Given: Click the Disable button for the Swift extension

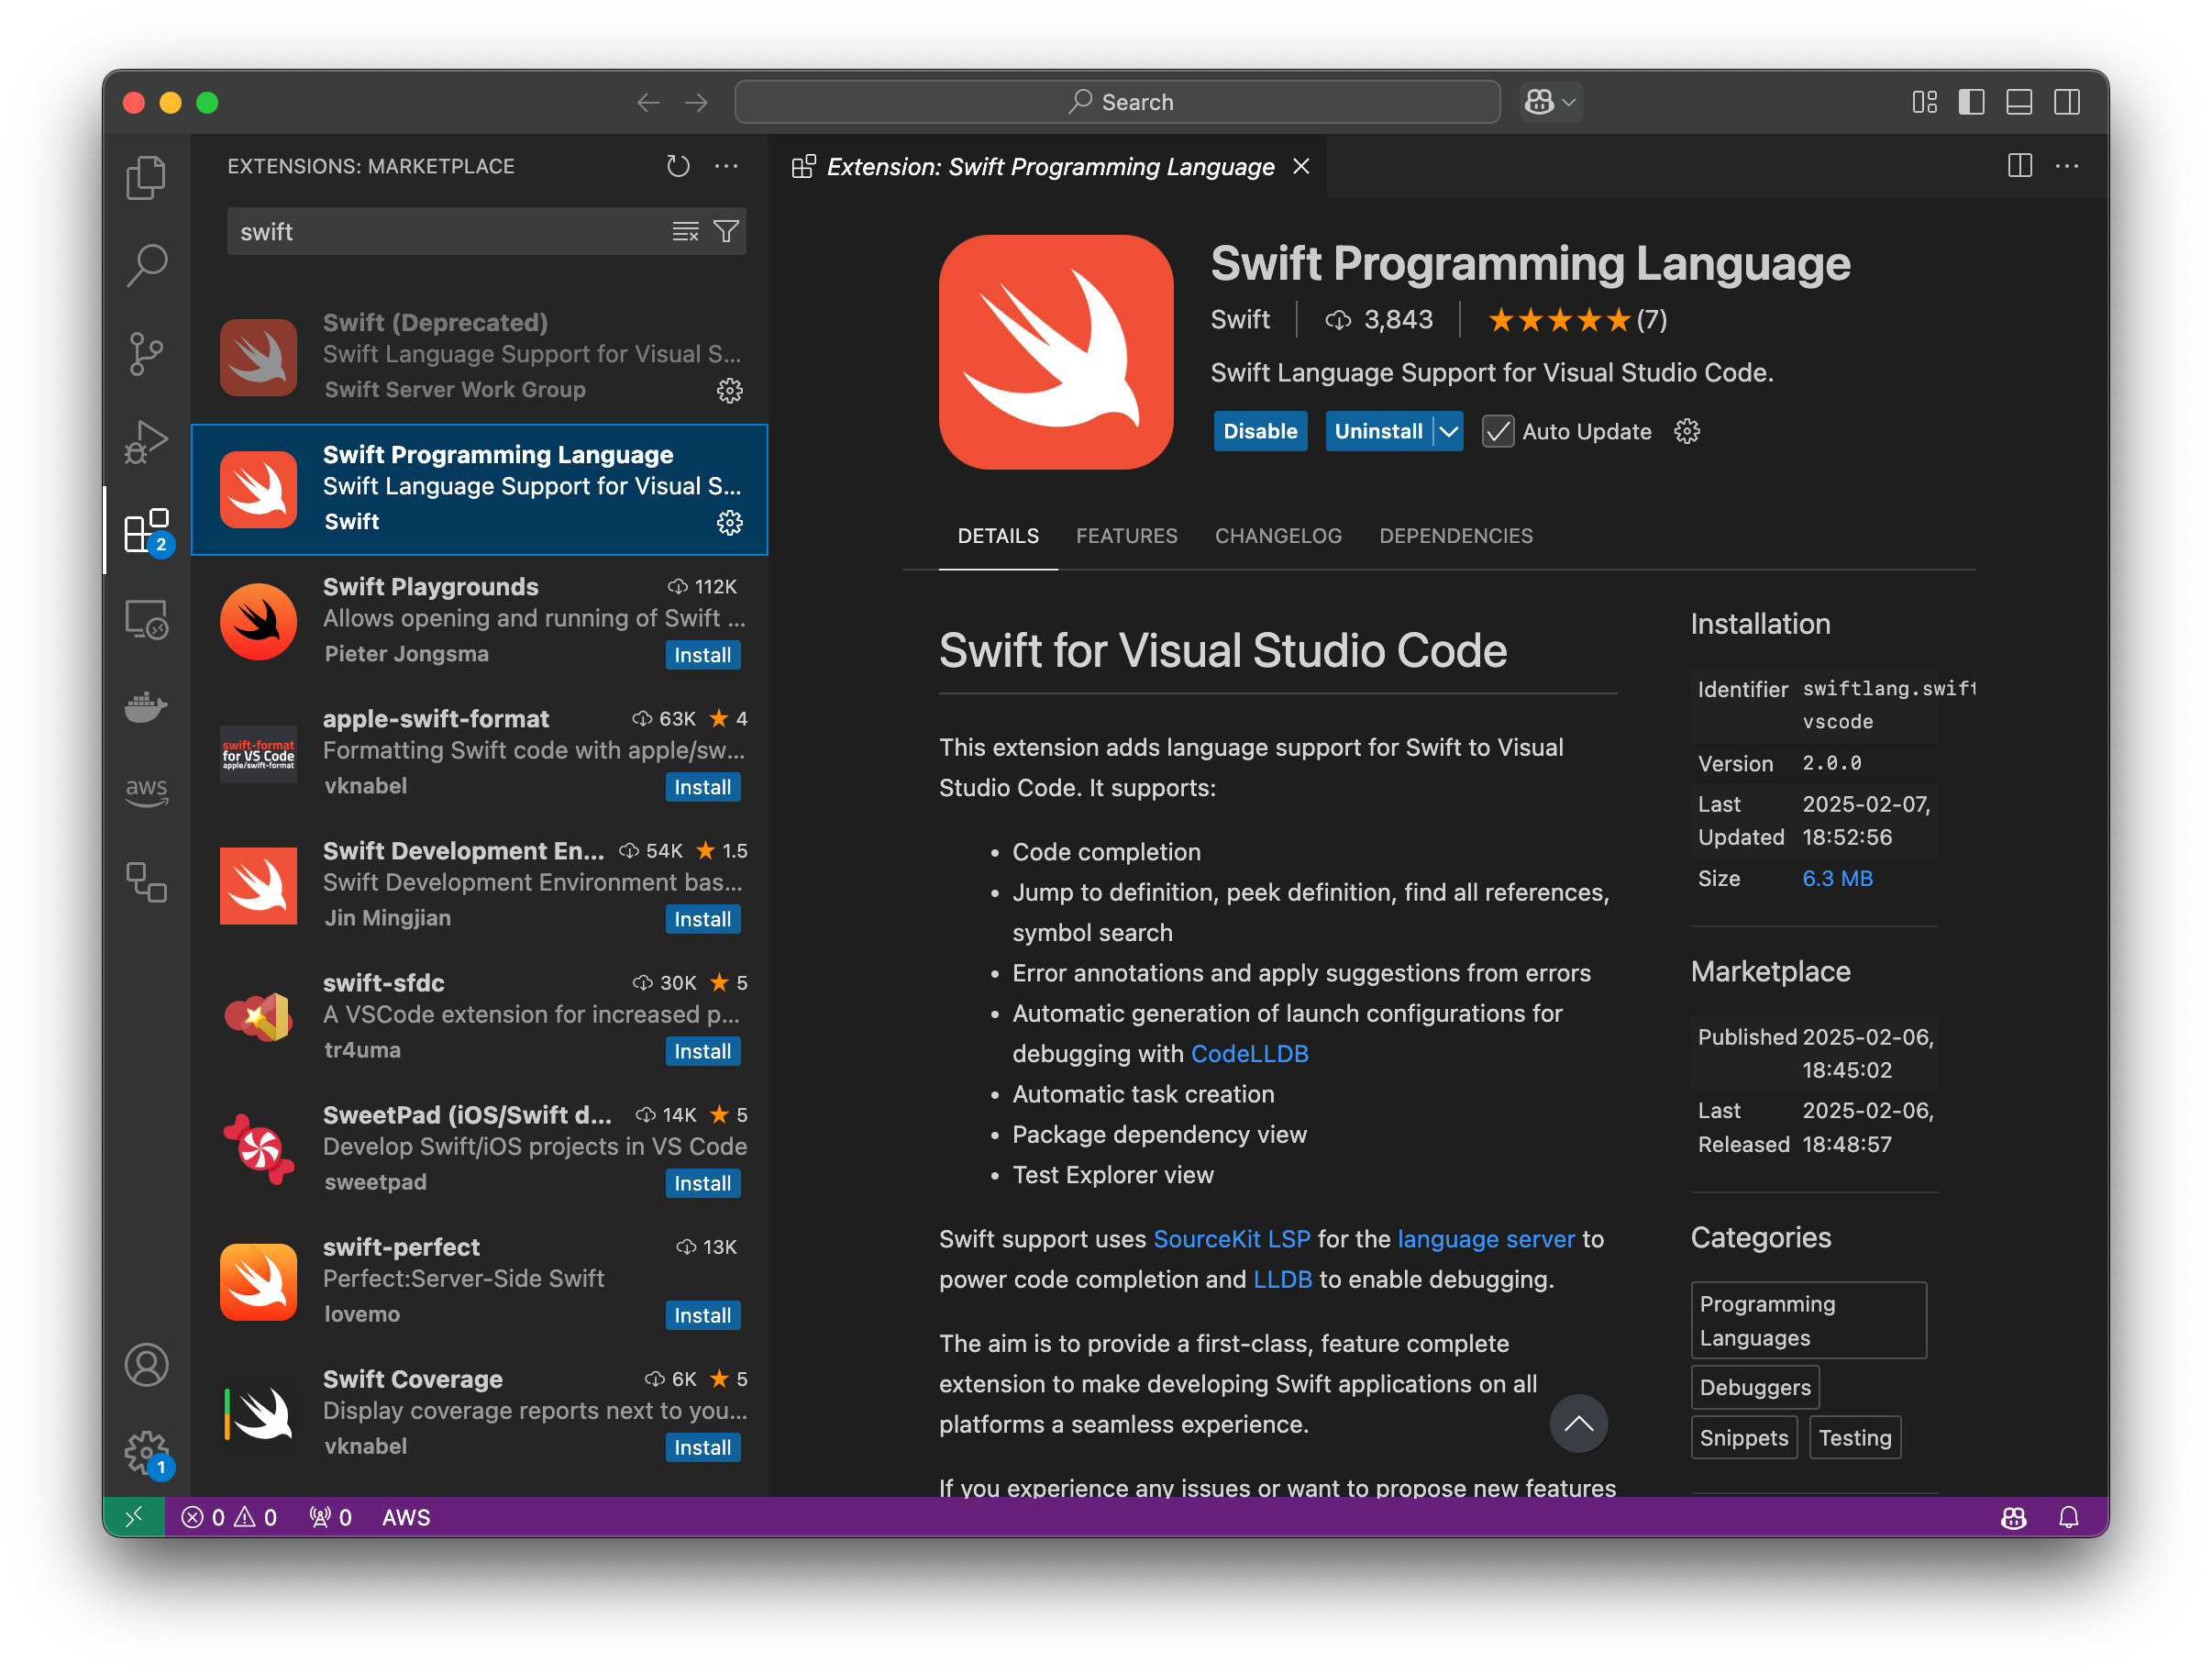Looking at the screenshot, I should 1260,431.
